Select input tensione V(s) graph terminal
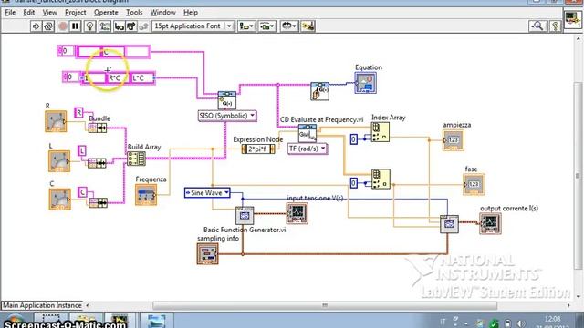Screen dimensions: 584x328 click(297, 213)
